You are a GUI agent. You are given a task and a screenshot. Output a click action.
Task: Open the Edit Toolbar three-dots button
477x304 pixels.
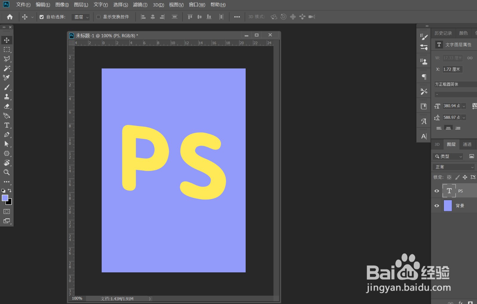pos(7,182)
